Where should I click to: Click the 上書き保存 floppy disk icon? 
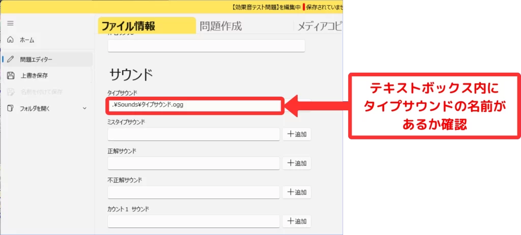11,76
